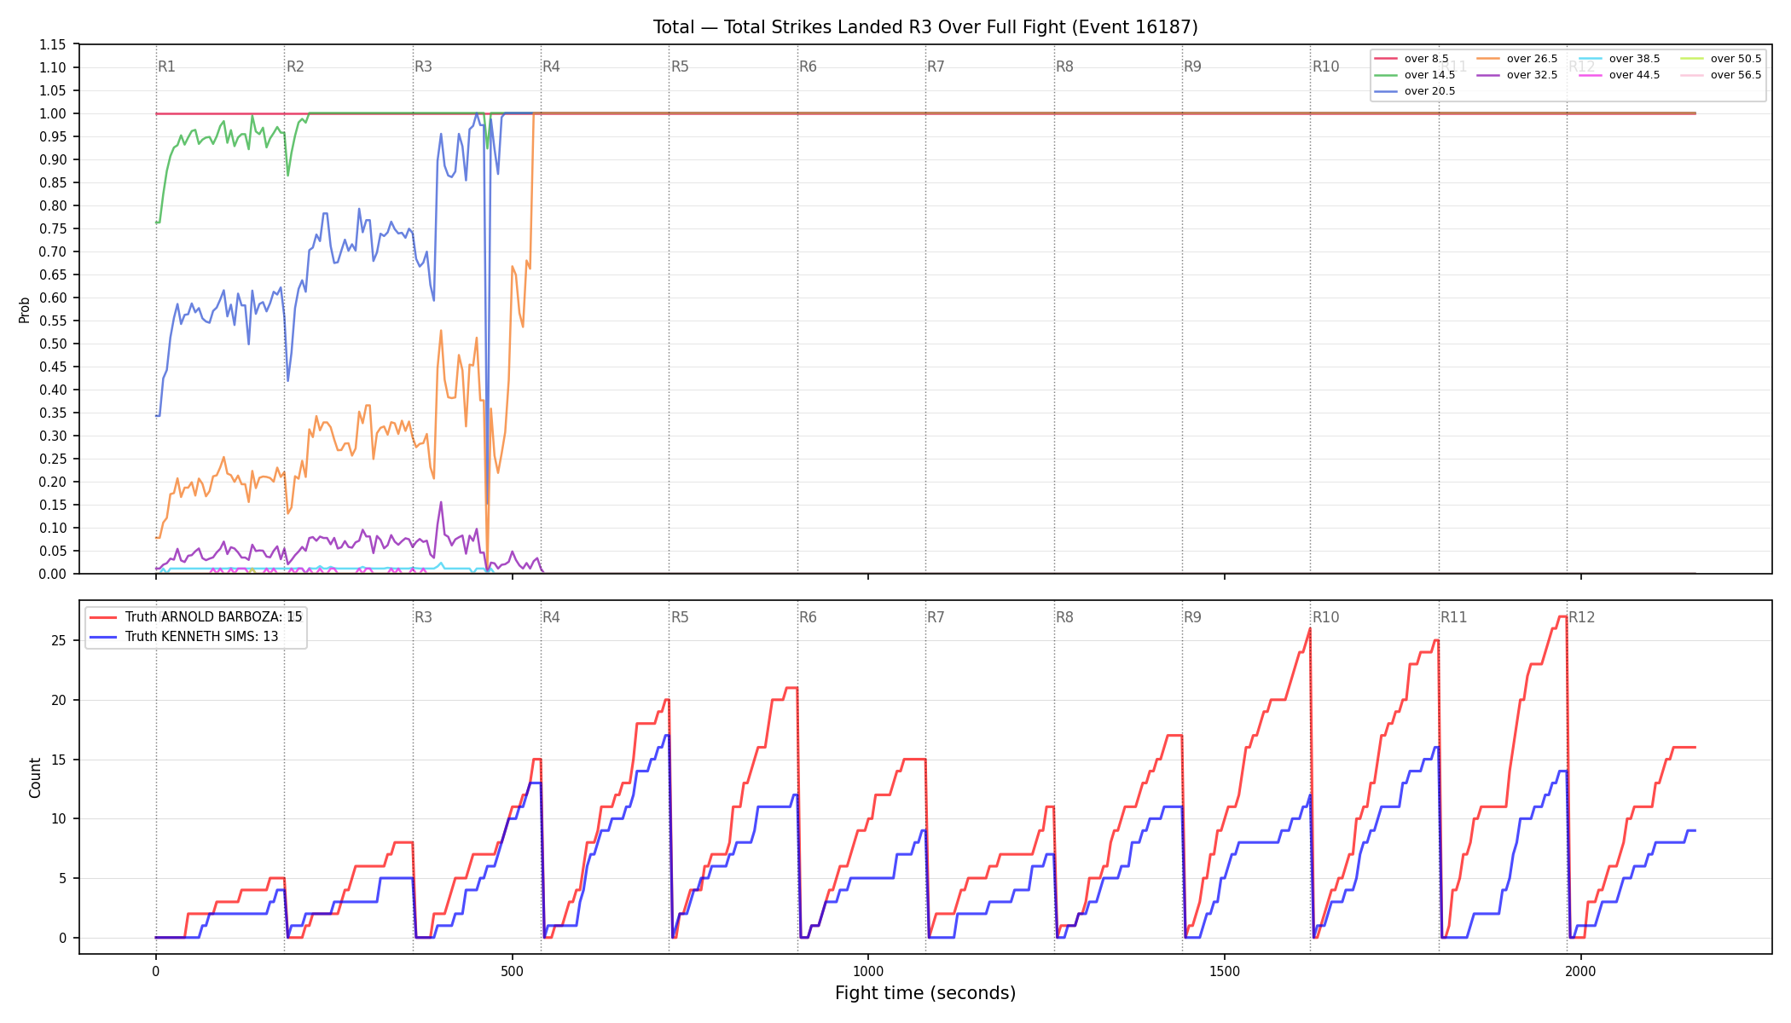The height and width of the screenshot is (1023, 1791).
Task: Click the R10 round label in bottom chart
Action: pyautogui.click(x=1325, y=617)
